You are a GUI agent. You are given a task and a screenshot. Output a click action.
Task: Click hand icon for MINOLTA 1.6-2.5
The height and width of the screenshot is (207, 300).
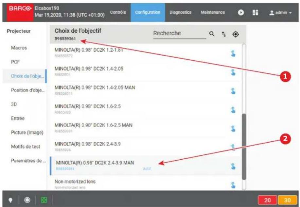click(x=233, y=110)
